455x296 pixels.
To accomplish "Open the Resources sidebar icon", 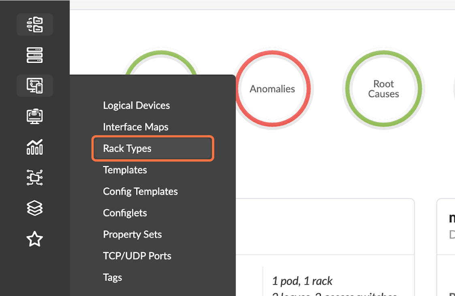I will (x=34, y=116).
